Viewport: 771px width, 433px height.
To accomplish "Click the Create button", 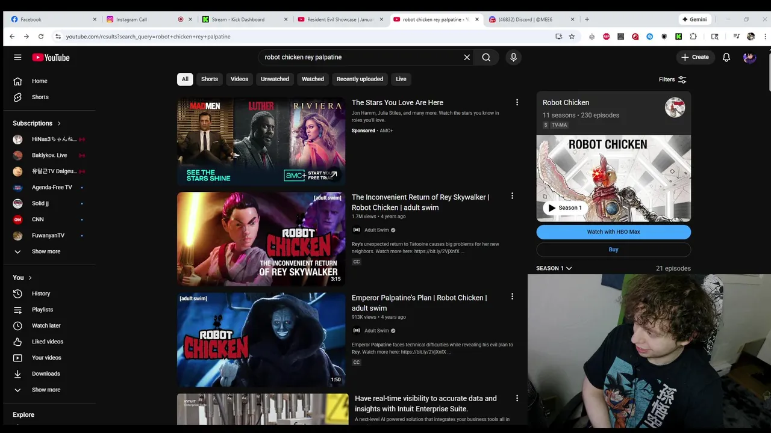I will point(695,57).
